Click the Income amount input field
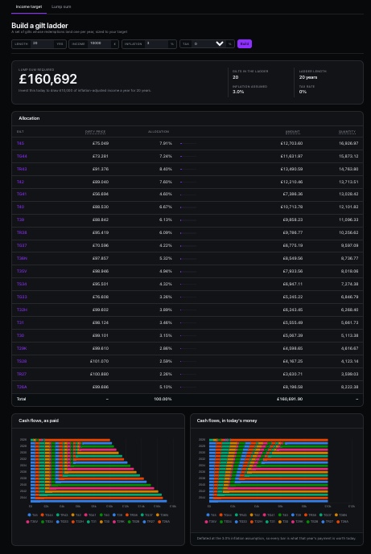Image resolution: width=371 pixels, height=554 pixels. click(100, 43)
